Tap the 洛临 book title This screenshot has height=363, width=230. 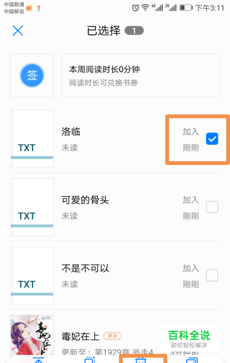71,131
